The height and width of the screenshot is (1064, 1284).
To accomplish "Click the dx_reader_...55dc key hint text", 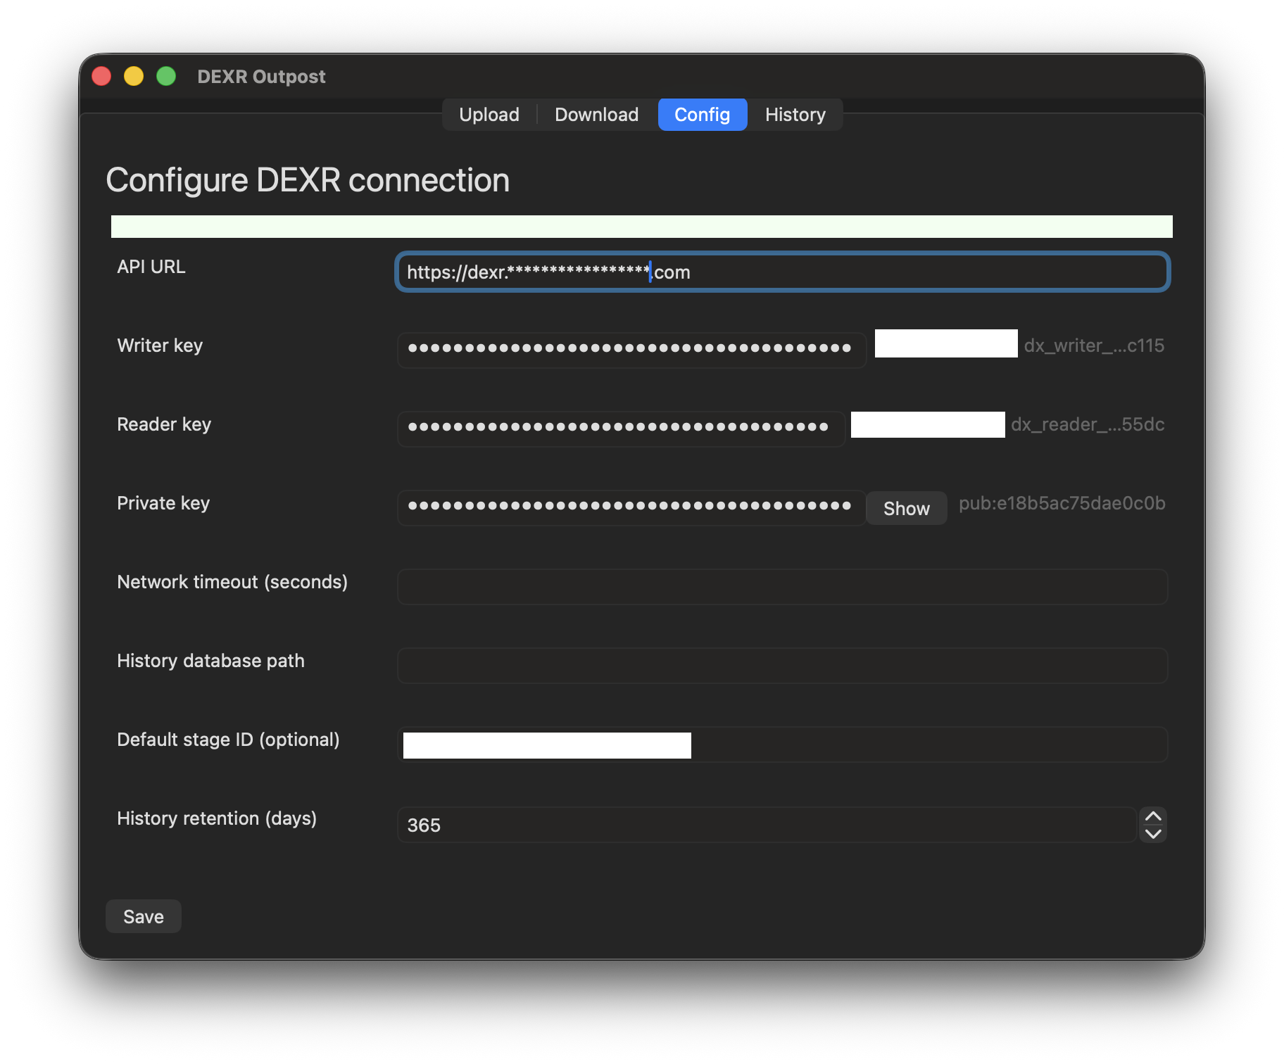I will [x=1088, y=424].
